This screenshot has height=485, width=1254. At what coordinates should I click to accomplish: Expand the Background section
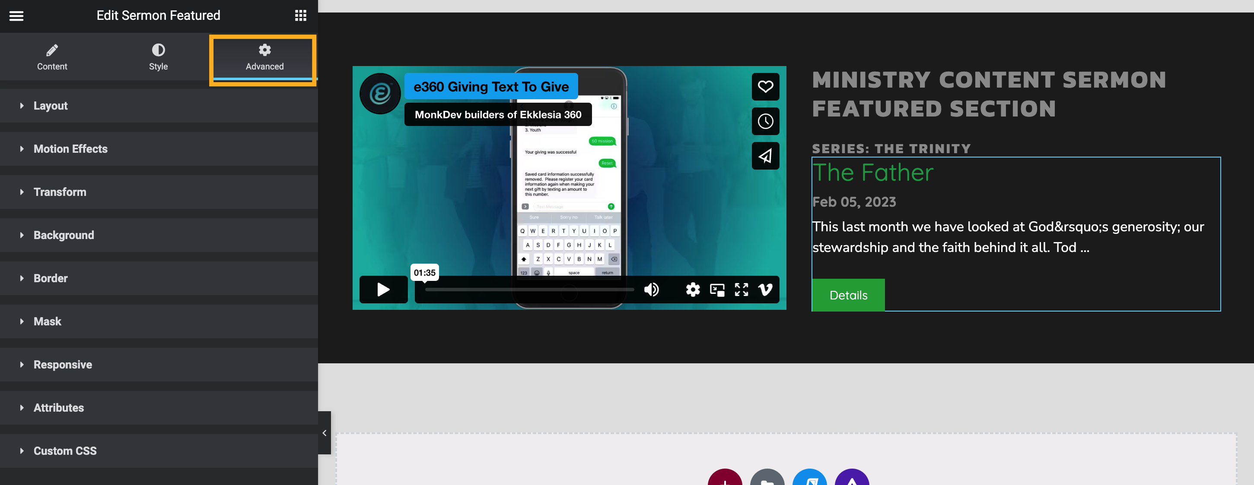159,235
